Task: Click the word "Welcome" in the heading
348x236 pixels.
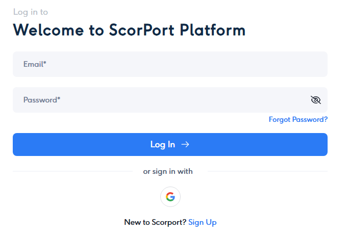Action: click(49, 30)
